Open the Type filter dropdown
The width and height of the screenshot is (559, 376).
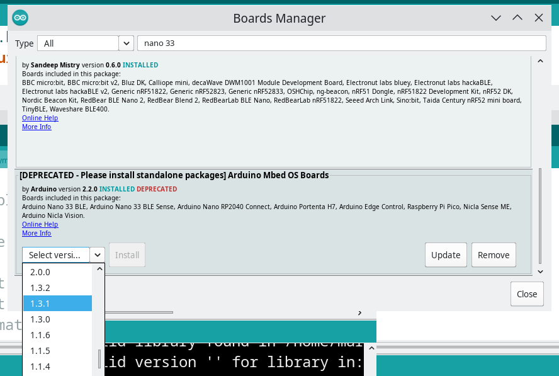85,43
